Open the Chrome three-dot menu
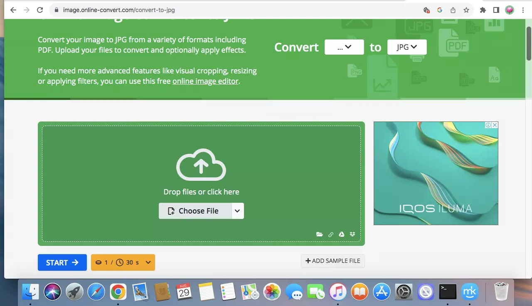This screenshot has width=532, height=306. click(523, 10)
